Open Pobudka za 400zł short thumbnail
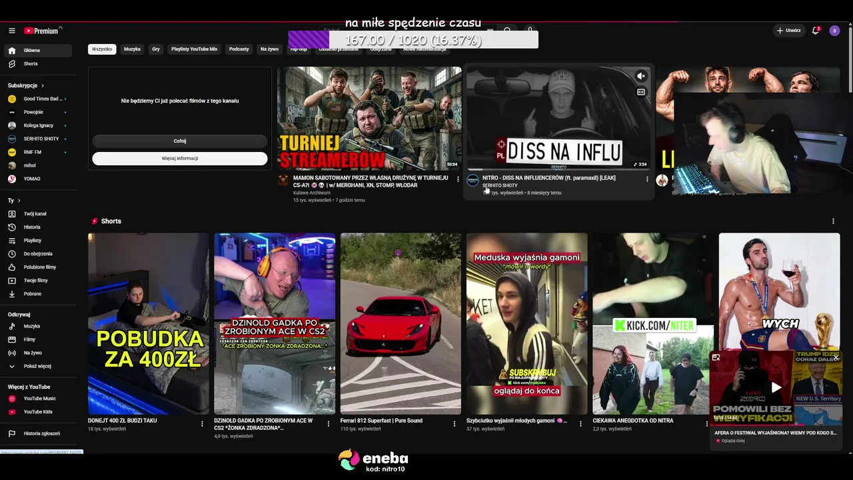Image resolution: width=853 pixels, height=480 pixels. (148, 323)
